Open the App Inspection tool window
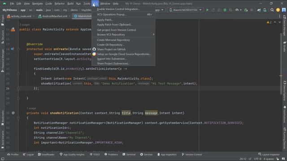The image size is (287, 161). coord(167,154)
